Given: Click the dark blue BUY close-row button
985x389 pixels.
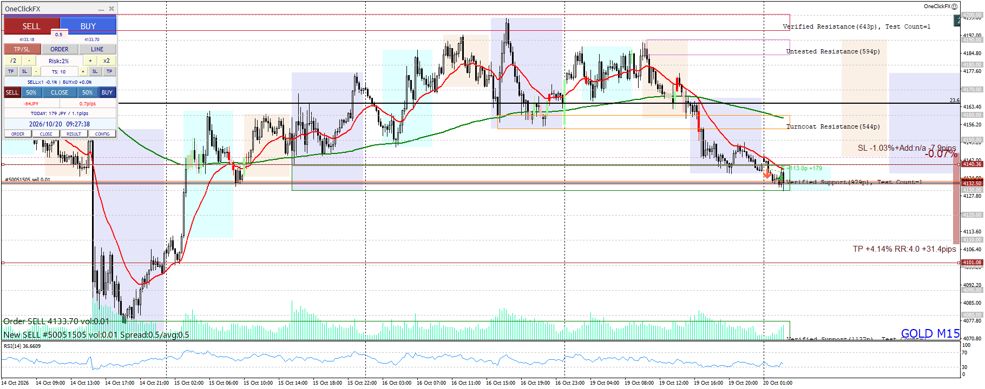Looking at the screenshot, I should (107, 92).
